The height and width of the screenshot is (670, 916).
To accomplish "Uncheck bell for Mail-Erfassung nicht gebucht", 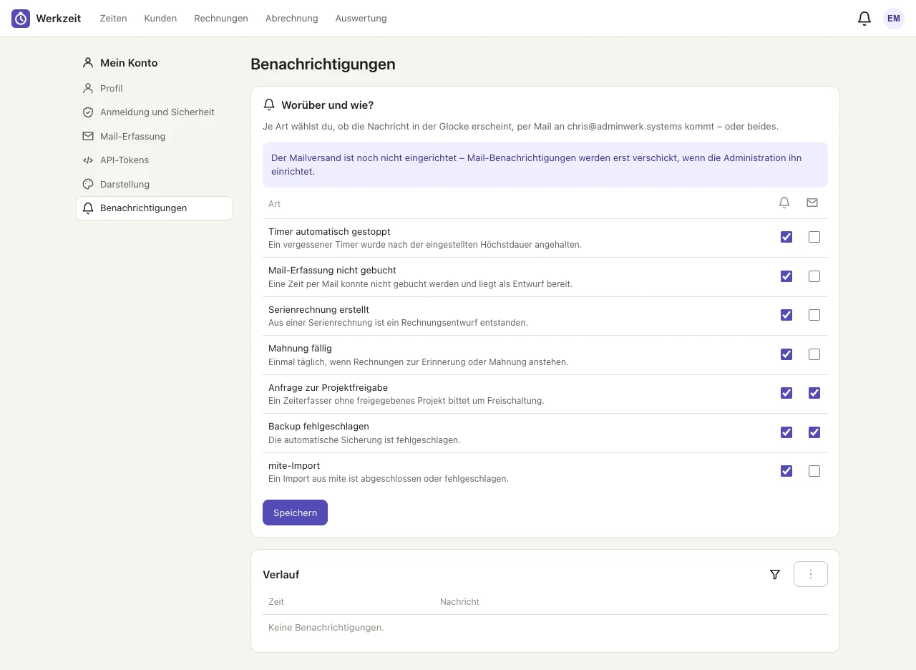I will [x=786, y=276].
